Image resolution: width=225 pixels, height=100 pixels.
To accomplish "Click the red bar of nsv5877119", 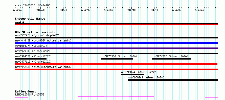I will [x=116, y=64].
